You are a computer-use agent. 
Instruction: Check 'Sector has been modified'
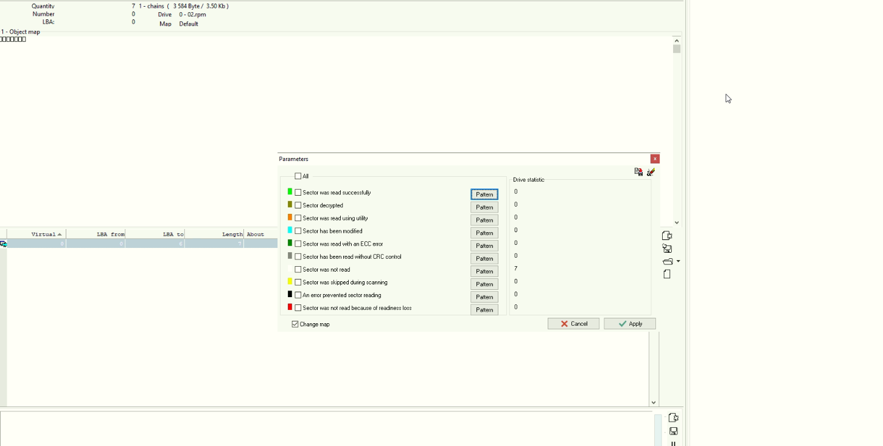[298, 231]
